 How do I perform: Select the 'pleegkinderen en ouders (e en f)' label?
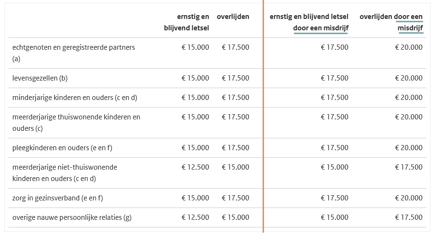tap(62, 148)
